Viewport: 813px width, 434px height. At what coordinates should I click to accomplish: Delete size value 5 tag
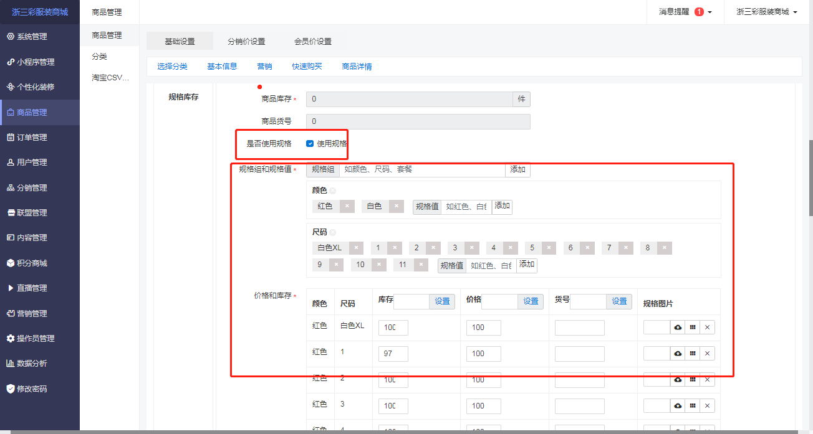click(x=549, y=248)
